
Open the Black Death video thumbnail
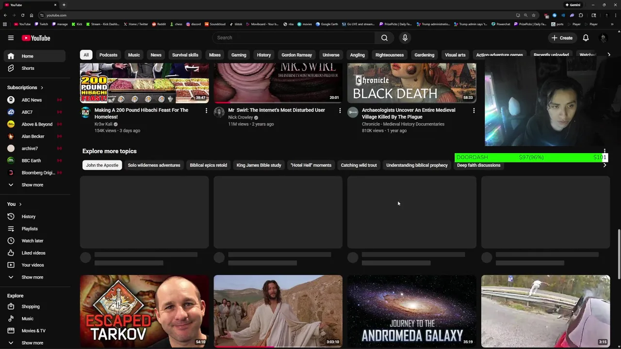[x=412, y=83]
